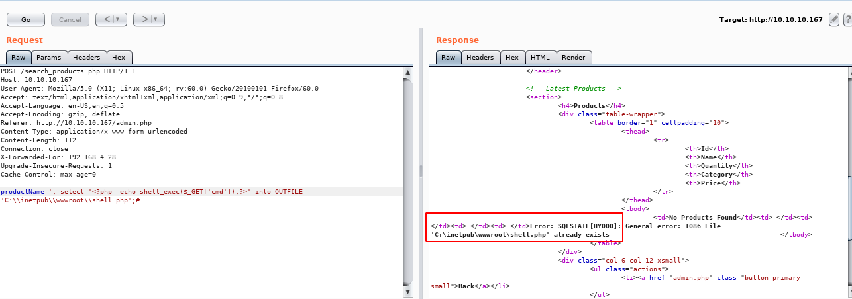Viewport: 852px width, 299px height.
Task: Select the Response Raw tab
Action: [x=449, y=58]
